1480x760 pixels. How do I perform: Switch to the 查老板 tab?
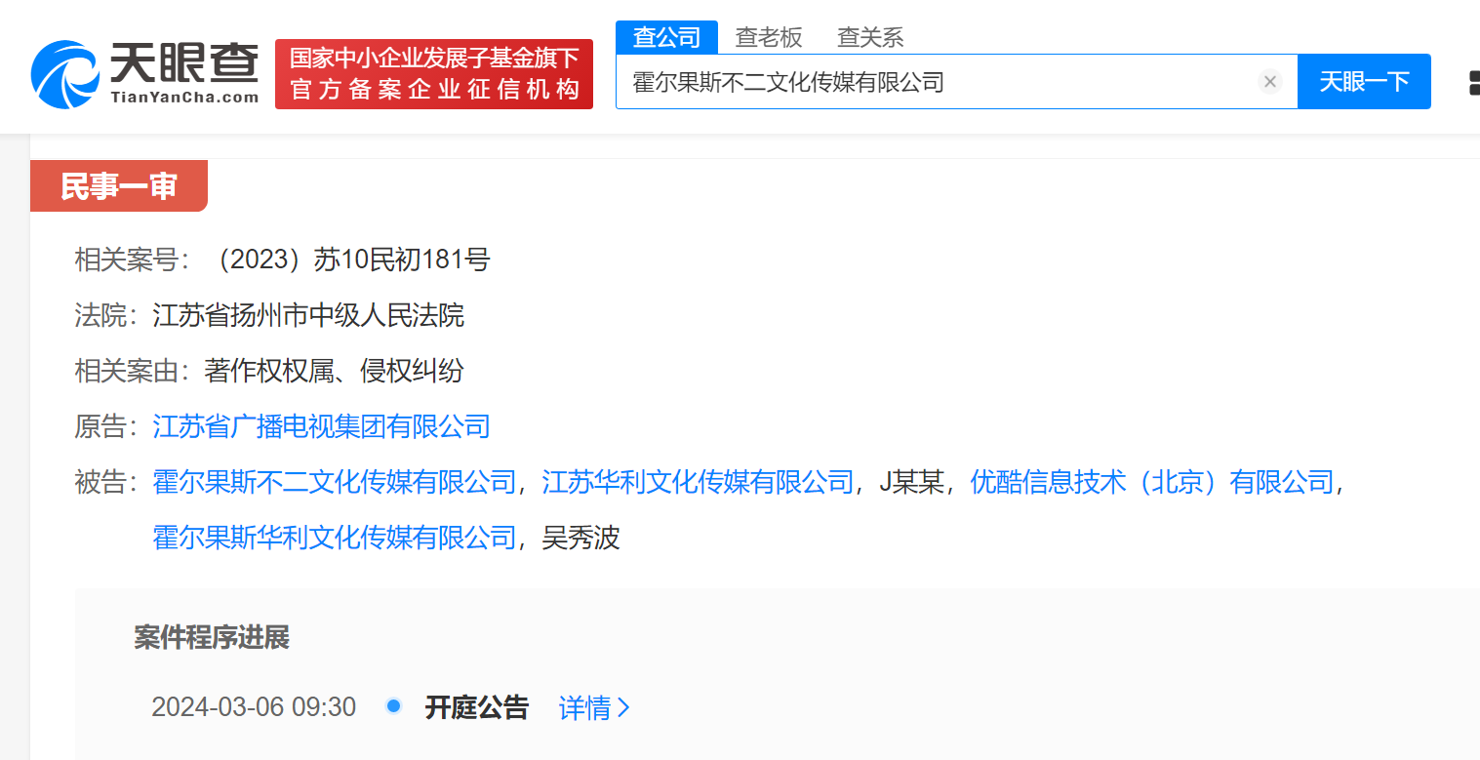tap(769, 37)
